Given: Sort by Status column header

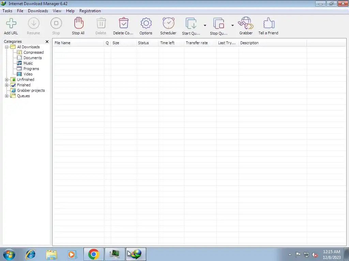Looking at the screenshot, I should (147, 43).
